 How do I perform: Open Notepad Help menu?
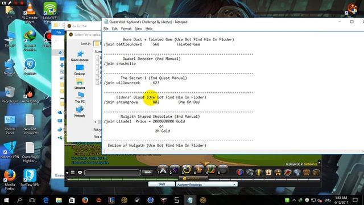click(149, 28)
